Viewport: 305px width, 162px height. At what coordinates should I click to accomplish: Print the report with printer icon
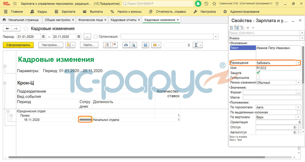pyautogui.click(x=126, y=45)
